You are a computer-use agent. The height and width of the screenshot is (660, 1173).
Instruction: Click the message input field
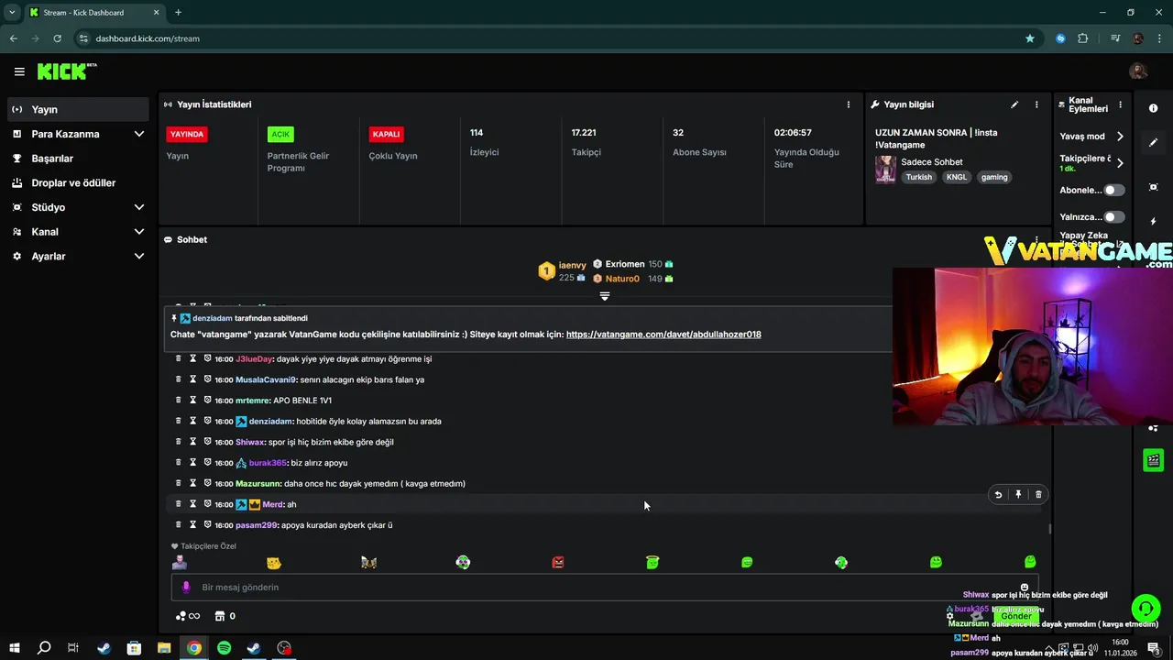tap(605, 587)
